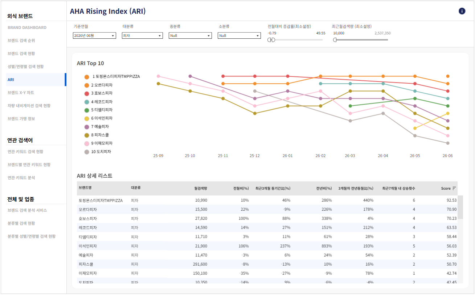Expand the 중분류 Null dropdown
Screen dimensions: 475x295
190,35
